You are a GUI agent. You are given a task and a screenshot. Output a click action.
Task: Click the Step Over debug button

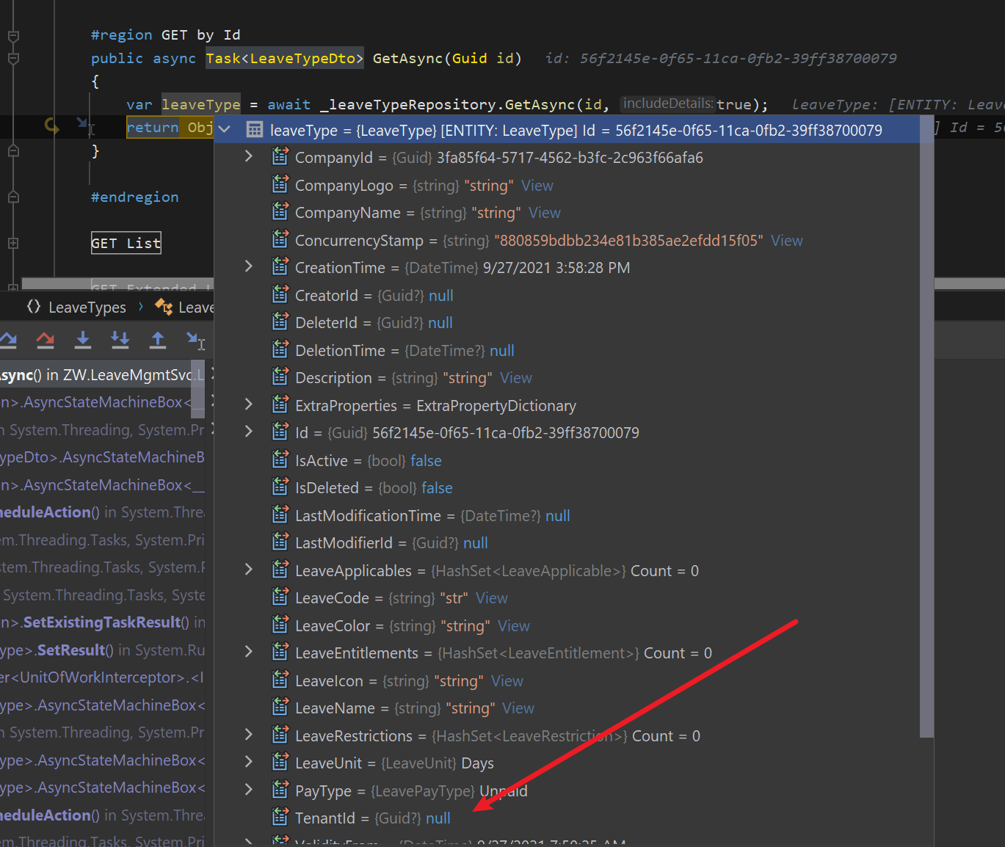[8, 340]
